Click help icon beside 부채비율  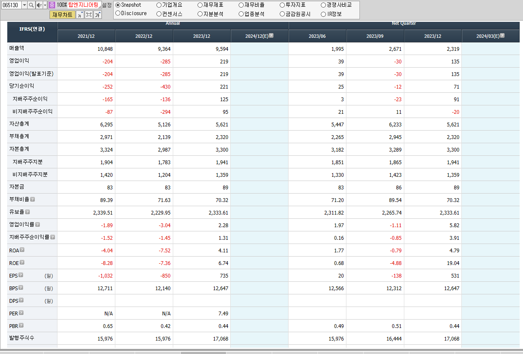[x=33, y=199]
